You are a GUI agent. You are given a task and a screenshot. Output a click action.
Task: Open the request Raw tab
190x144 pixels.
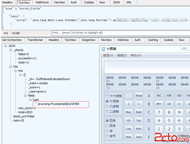(x=102, y=2)
